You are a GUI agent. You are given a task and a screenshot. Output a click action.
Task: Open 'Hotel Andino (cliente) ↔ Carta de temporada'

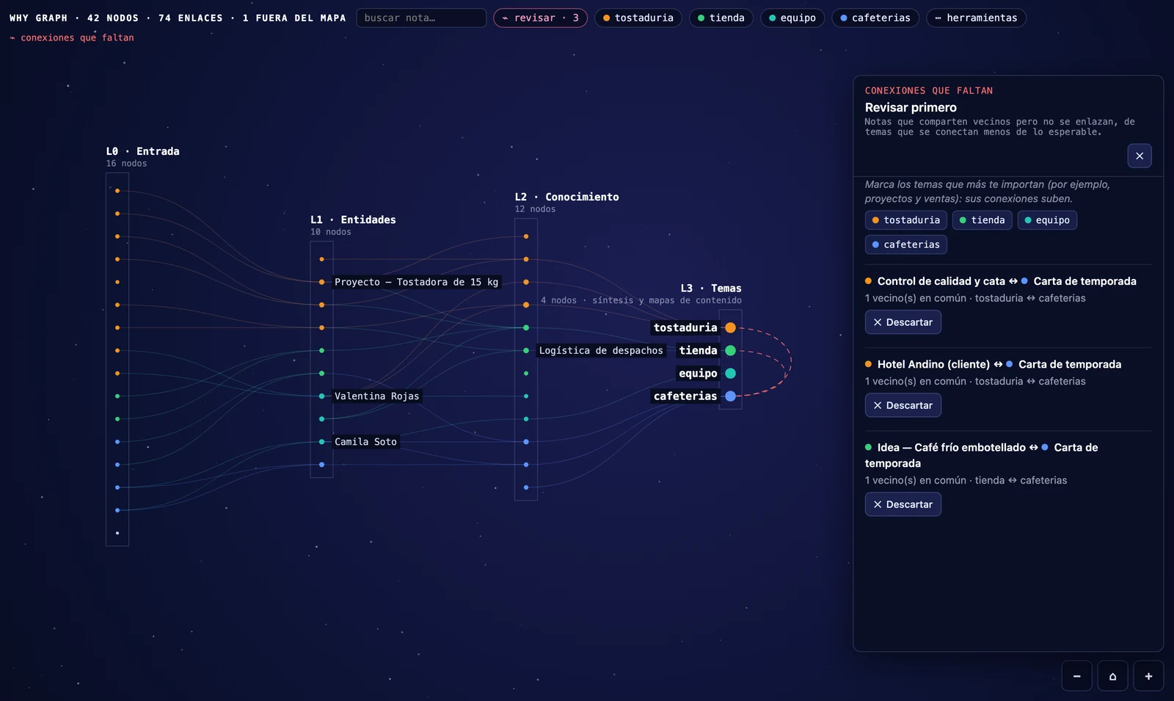[993, 364]
